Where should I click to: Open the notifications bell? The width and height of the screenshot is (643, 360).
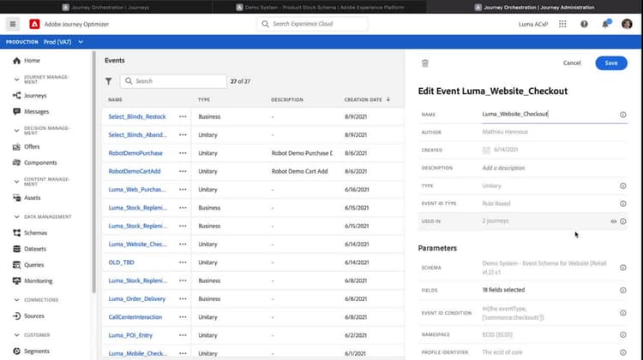click(605, 24)
